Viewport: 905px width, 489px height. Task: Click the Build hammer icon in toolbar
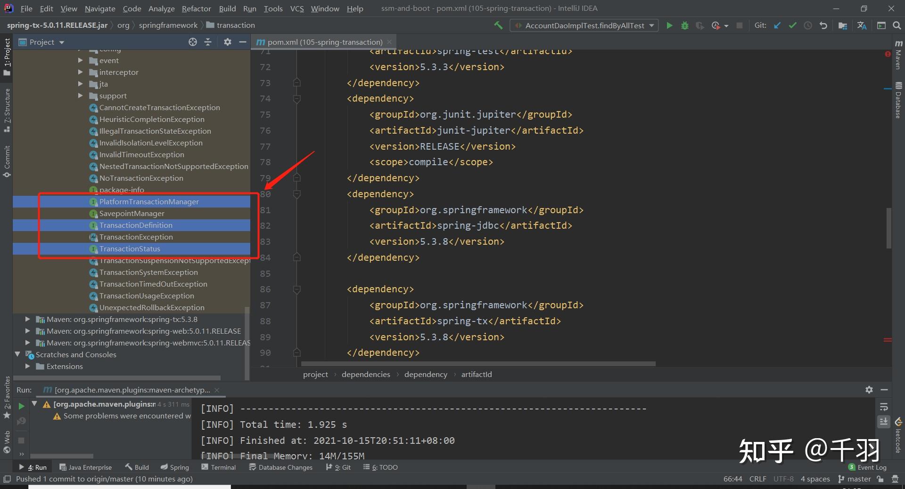tap(498, 25)
